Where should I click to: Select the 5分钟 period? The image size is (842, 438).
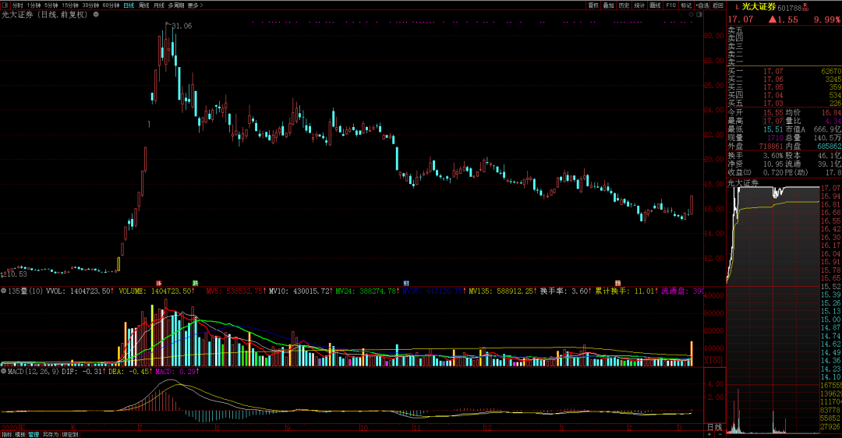(x=51, y=5)
